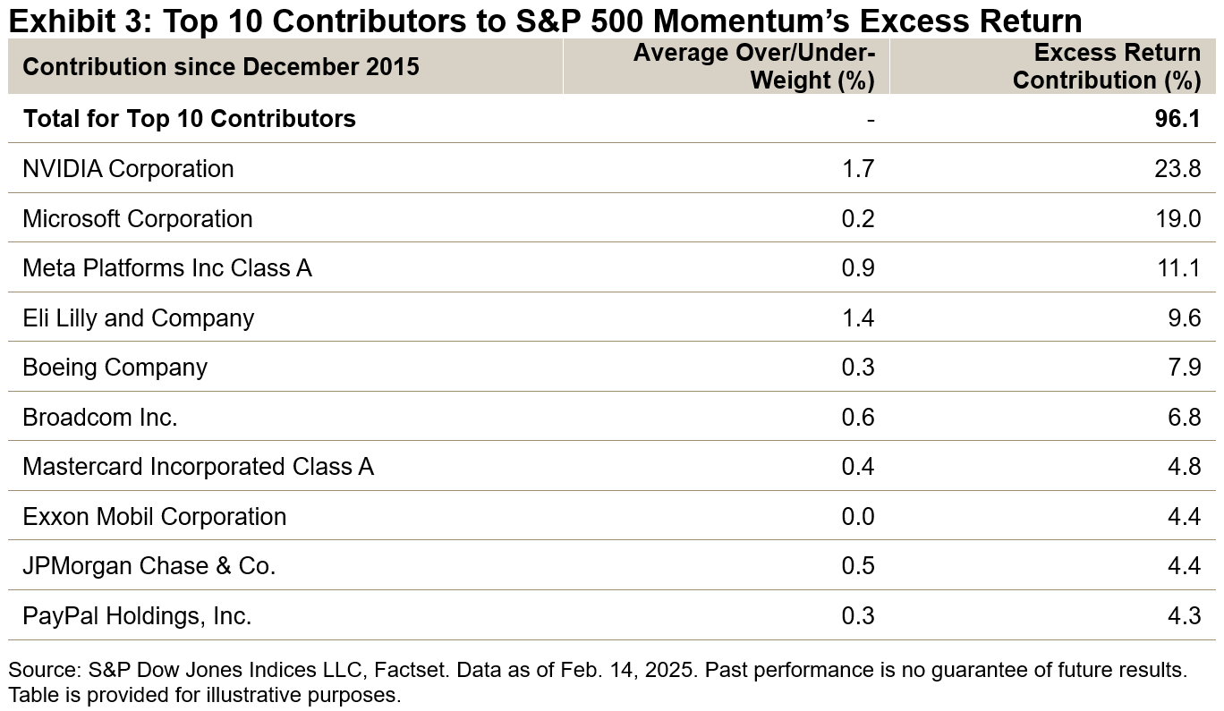
Task: Click the Exhibit 3 table title
Action: coord(544,20)
